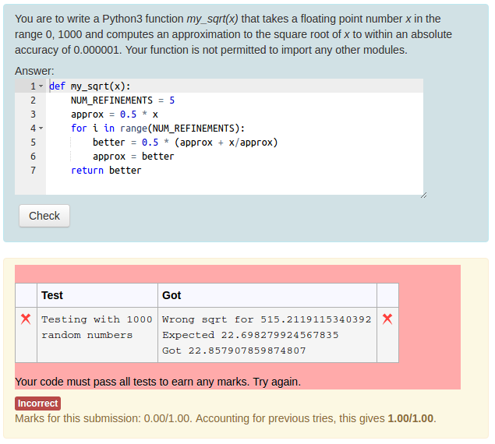
Task: Click the red X left of Test cell
Action: (x=26, y=319)
